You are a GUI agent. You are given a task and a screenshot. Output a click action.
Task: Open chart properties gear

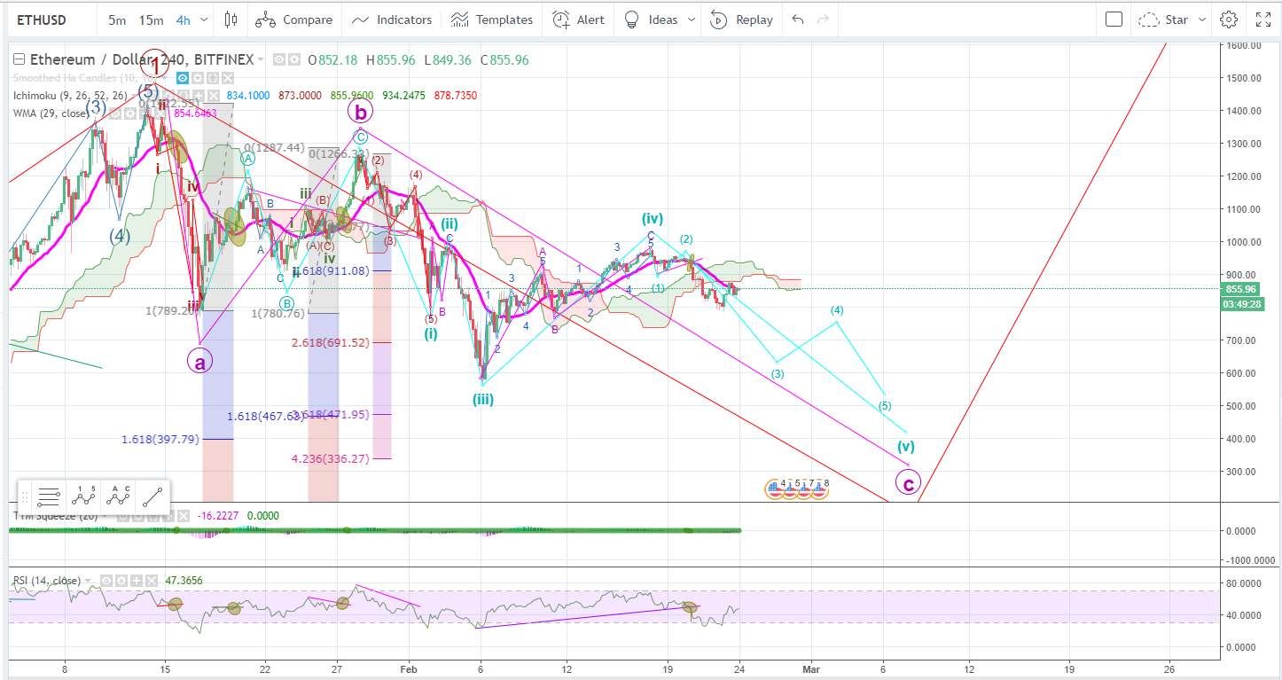click(1228, 20)
